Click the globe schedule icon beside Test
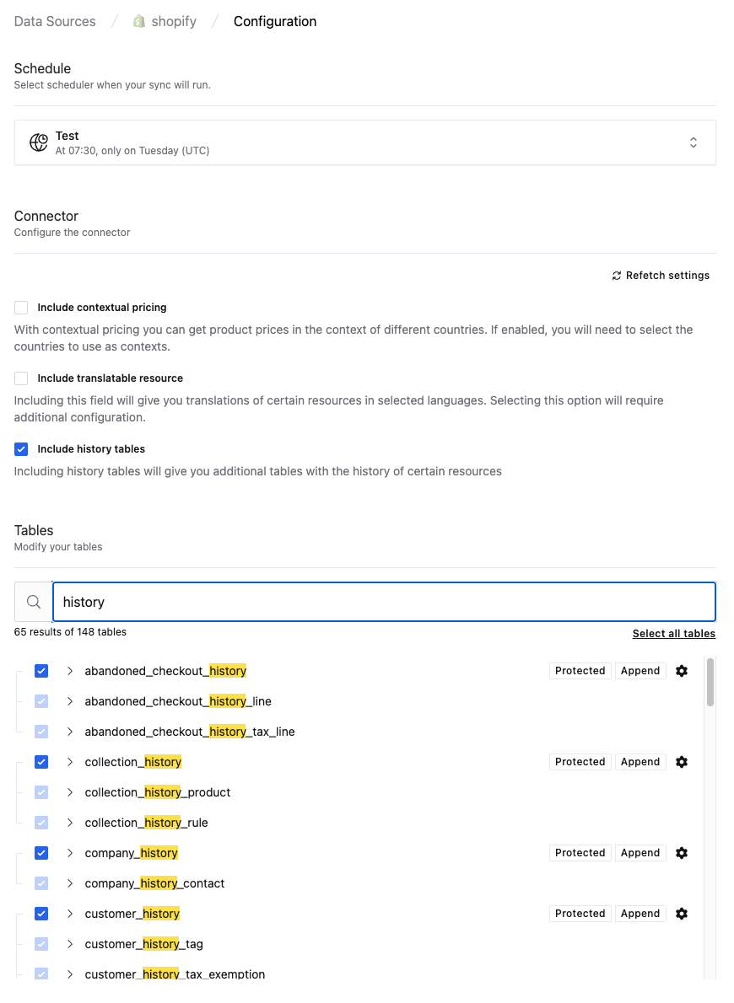The height and width of the screenshot is (1003, 734). pos(38,142)
